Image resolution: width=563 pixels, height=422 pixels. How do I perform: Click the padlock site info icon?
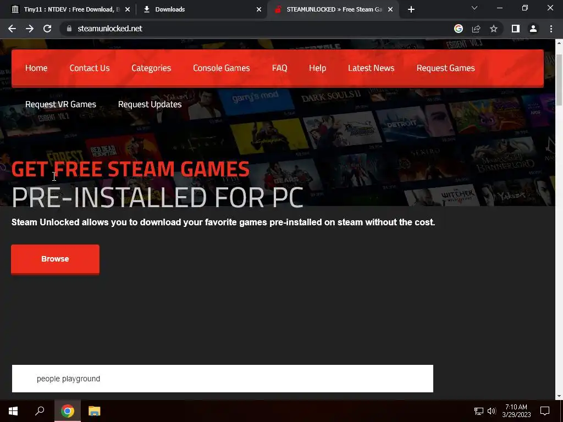pyautogui.click(x=69, y=29)
